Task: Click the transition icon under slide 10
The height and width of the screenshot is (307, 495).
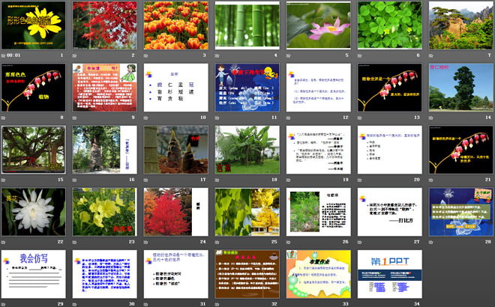Action: 145,118
